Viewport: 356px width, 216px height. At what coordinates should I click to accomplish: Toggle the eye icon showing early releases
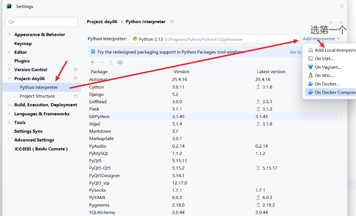tap(120, 62)
